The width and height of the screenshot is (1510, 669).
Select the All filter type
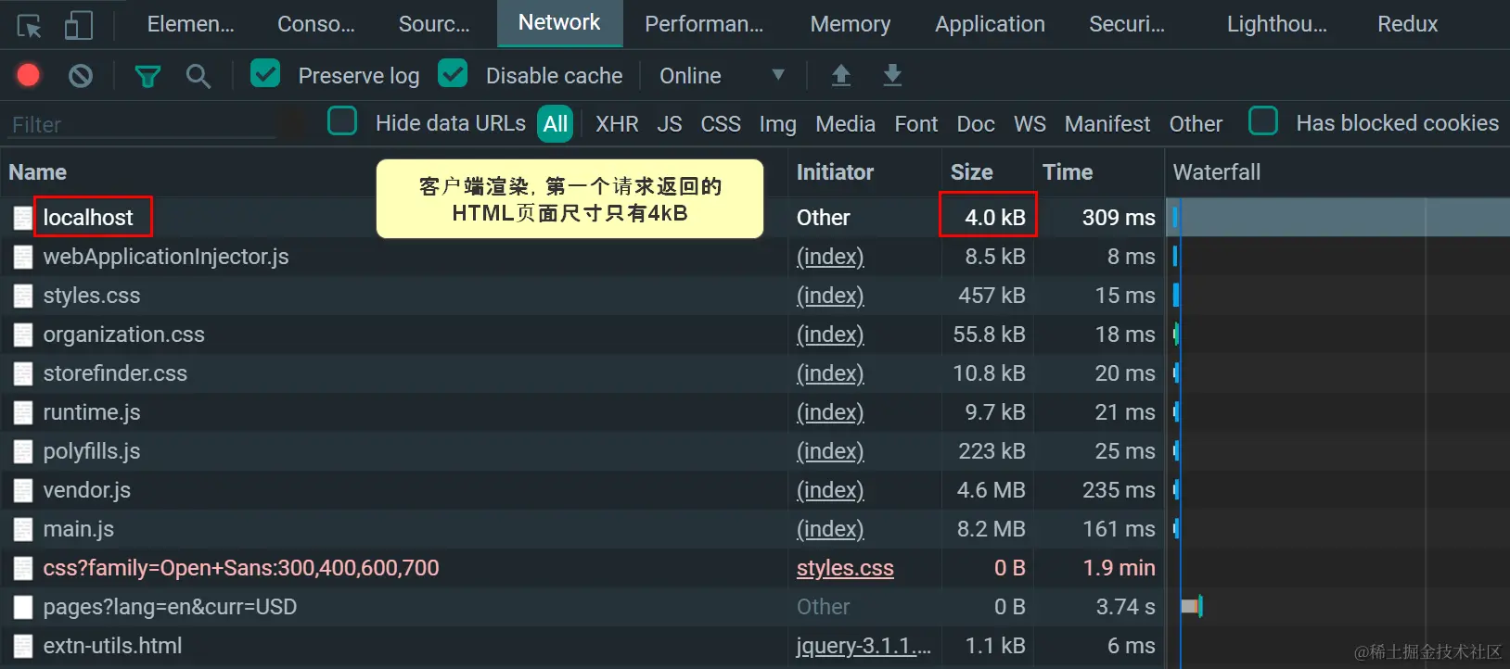(556, 124)
